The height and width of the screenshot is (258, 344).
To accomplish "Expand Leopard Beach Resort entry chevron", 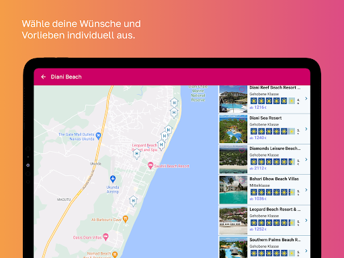I will click(x=306, y=220).
